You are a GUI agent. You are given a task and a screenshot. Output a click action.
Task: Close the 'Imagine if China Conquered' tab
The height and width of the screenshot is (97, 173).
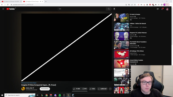click(x=42, y=2)
